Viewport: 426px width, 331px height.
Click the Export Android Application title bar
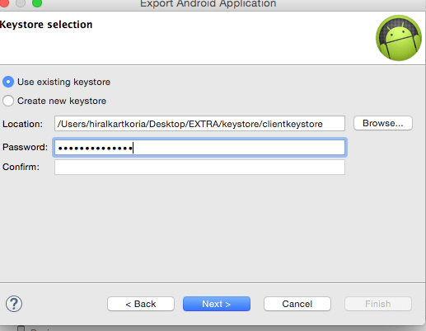(208, 4)
